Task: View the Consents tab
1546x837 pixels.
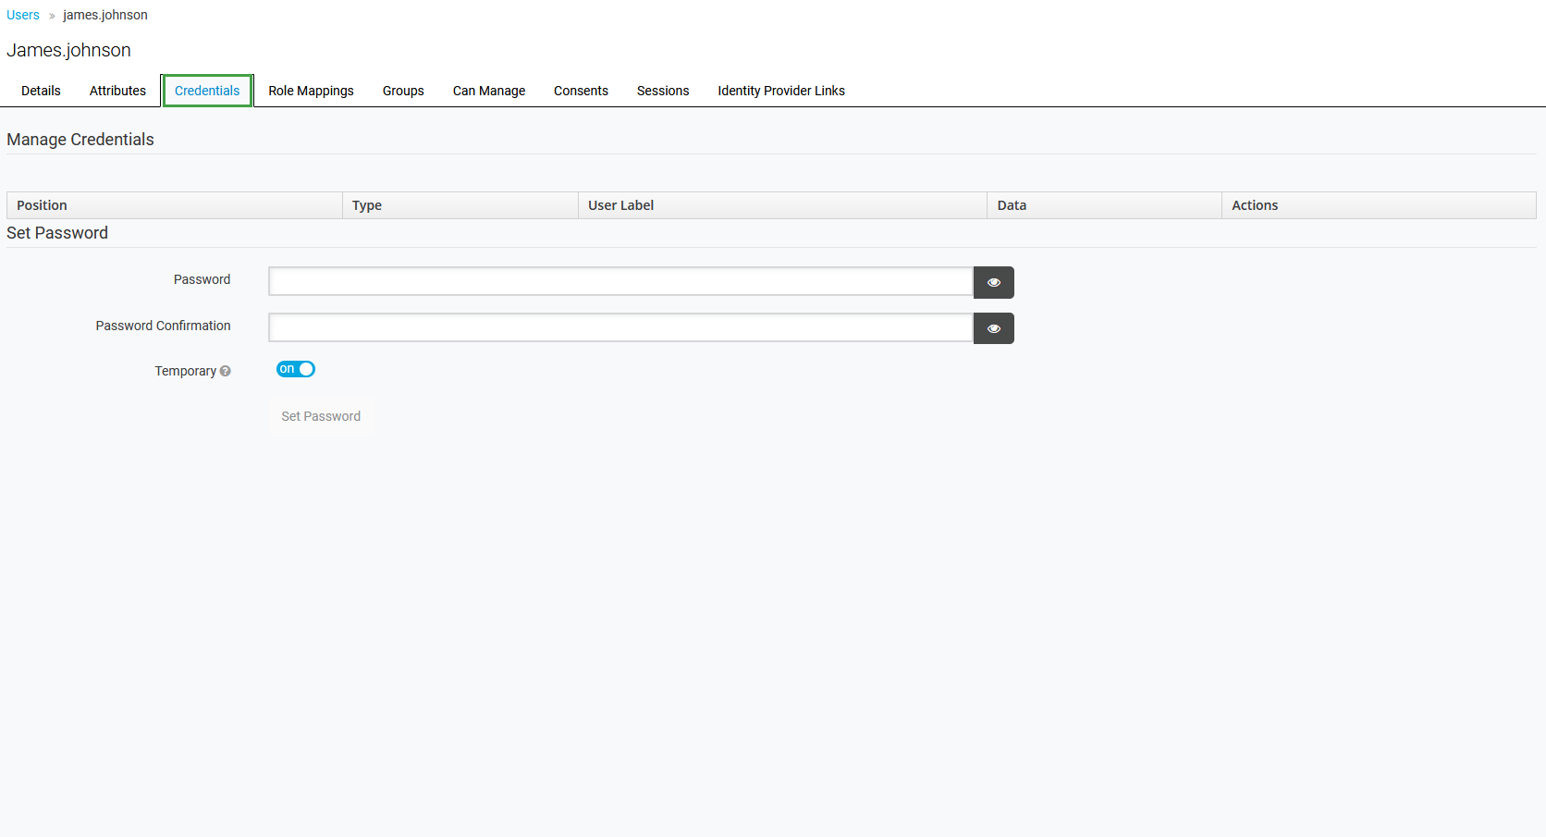Action: click(581, 91)
